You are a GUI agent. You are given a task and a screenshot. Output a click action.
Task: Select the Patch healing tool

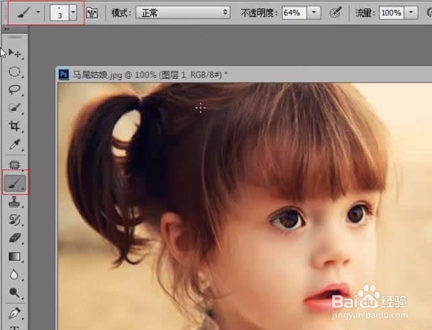click(14, 164)
